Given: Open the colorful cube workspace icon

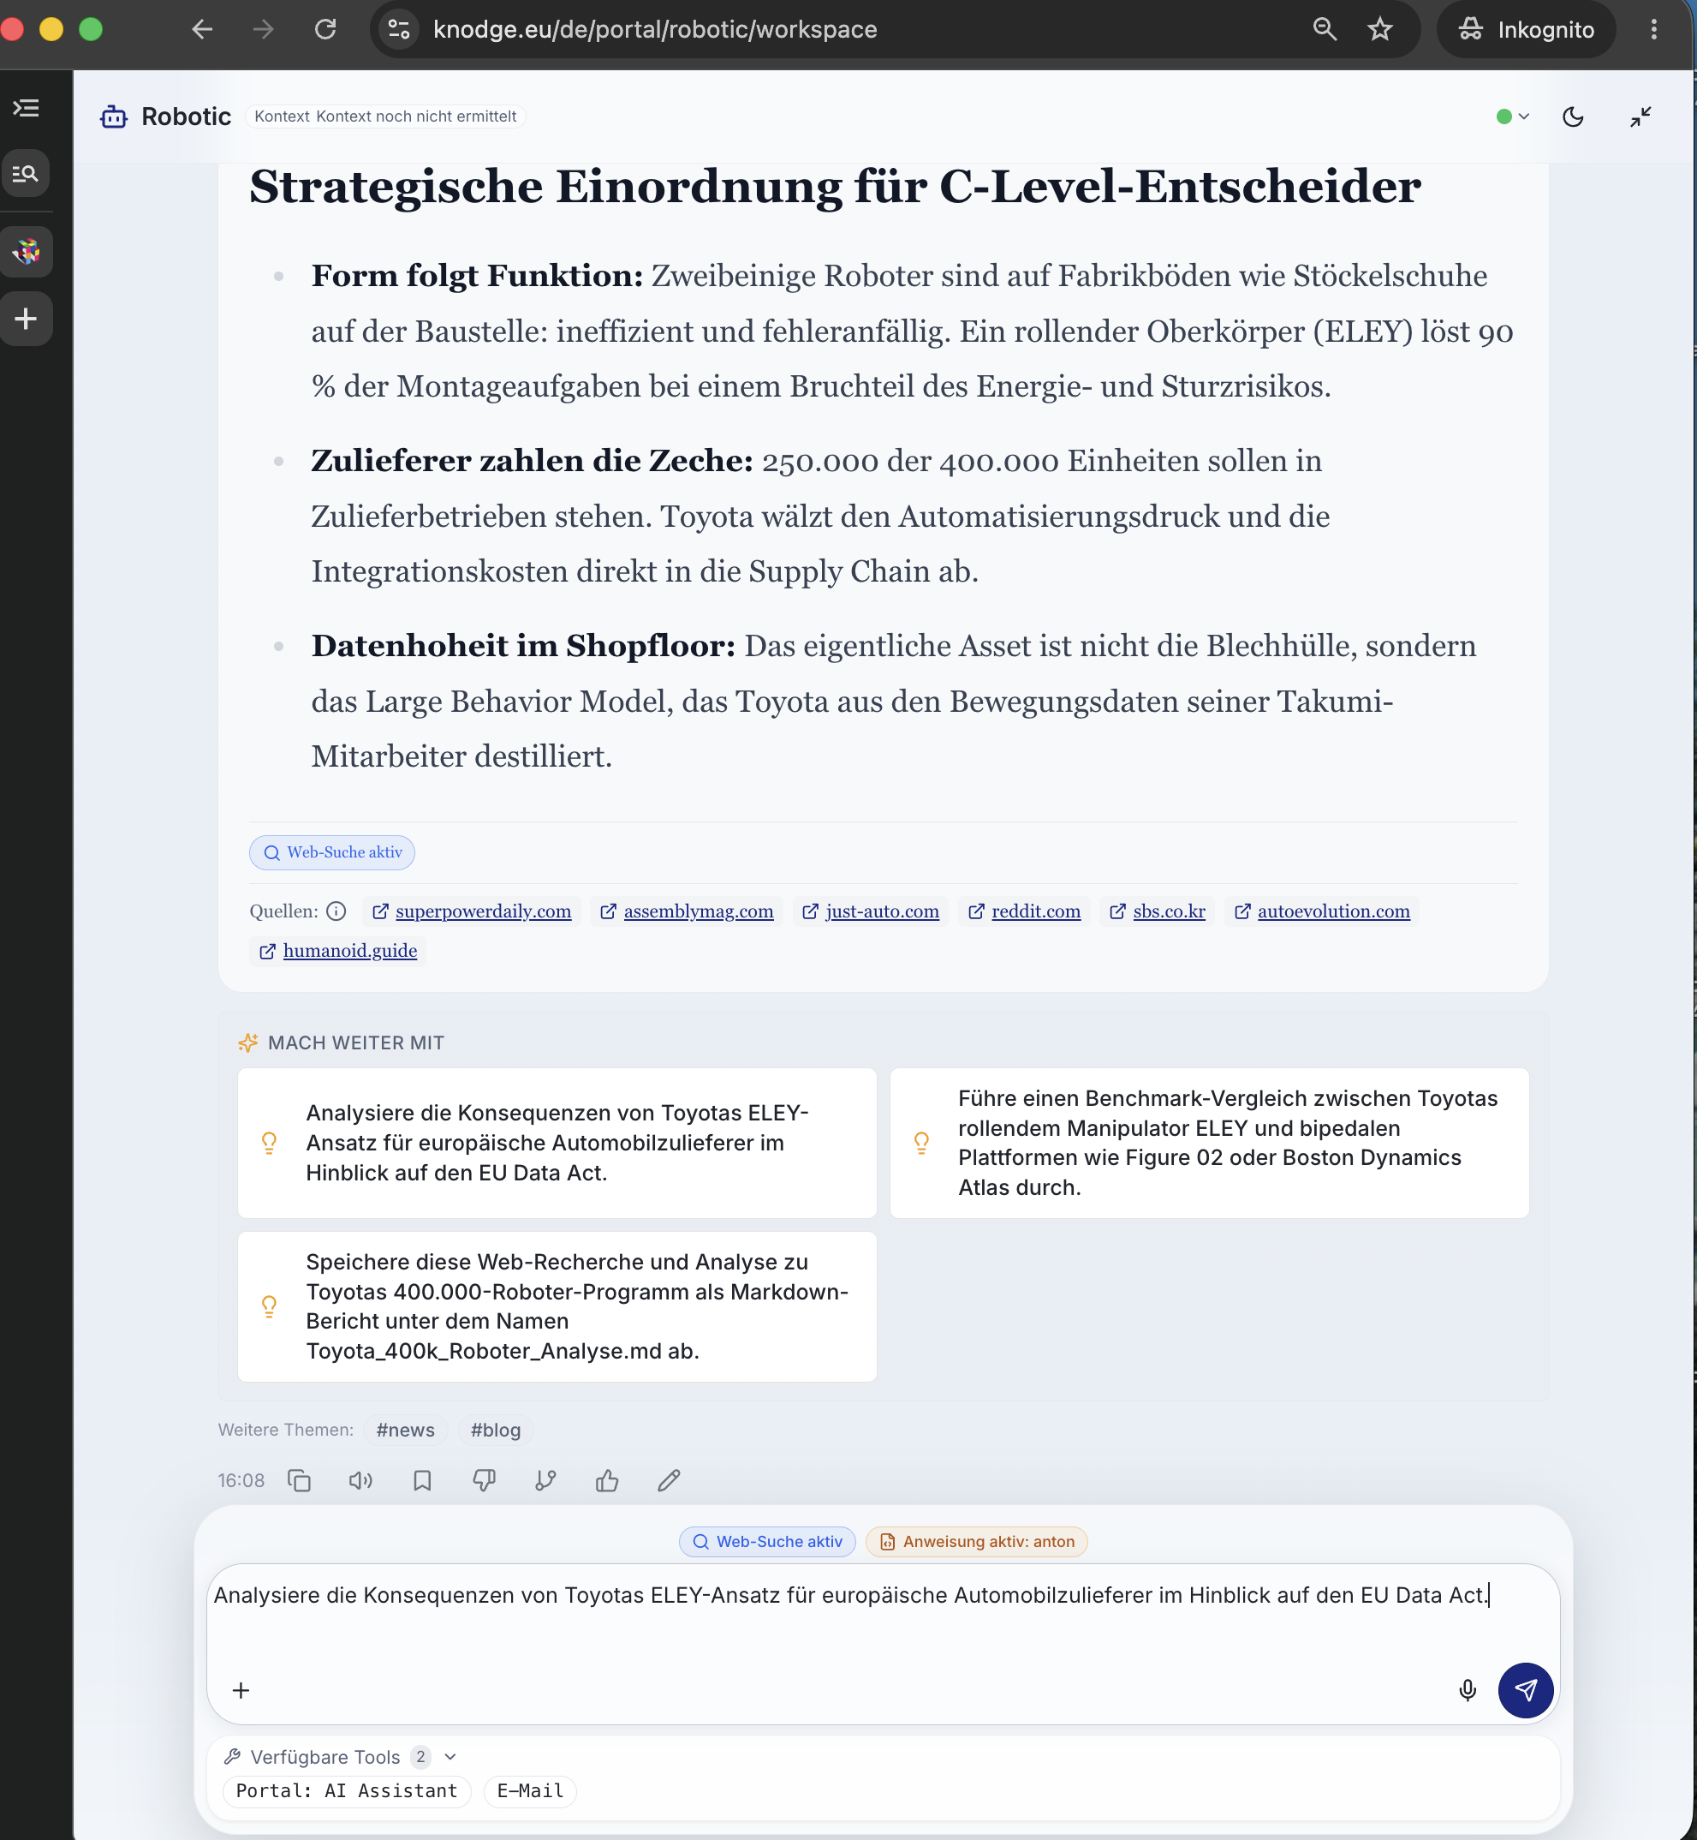Looking at the screenshot, I should point(26,252).
